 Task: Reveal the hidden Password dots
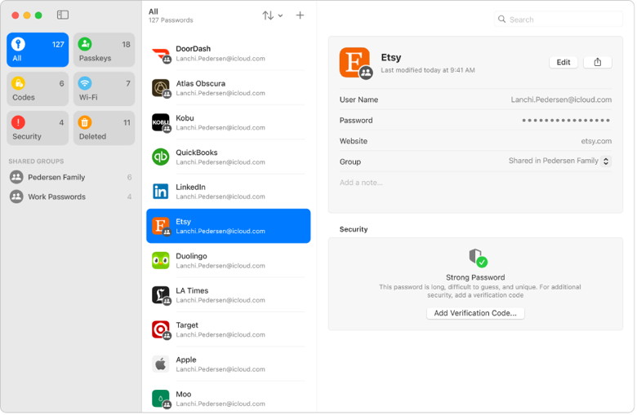[566, 121]
